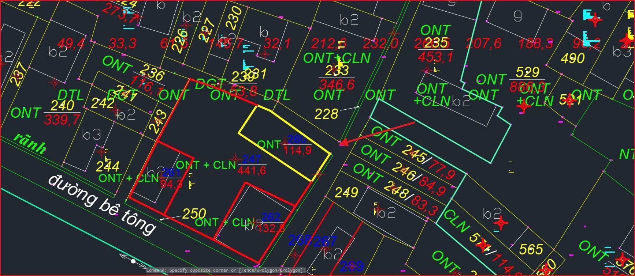
Task: Select the blue parcel number 262
Action: [x=271, y=217]
